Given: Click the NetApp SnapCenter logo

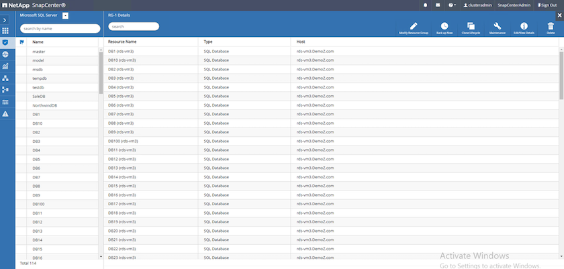Looking at the screenshot, I should 34,5.
